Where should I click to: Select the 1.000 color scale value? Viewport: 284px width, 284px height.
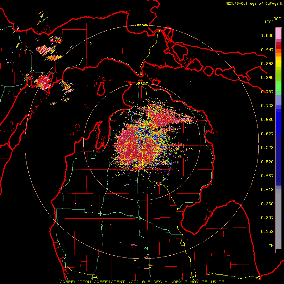pos(267,35)
